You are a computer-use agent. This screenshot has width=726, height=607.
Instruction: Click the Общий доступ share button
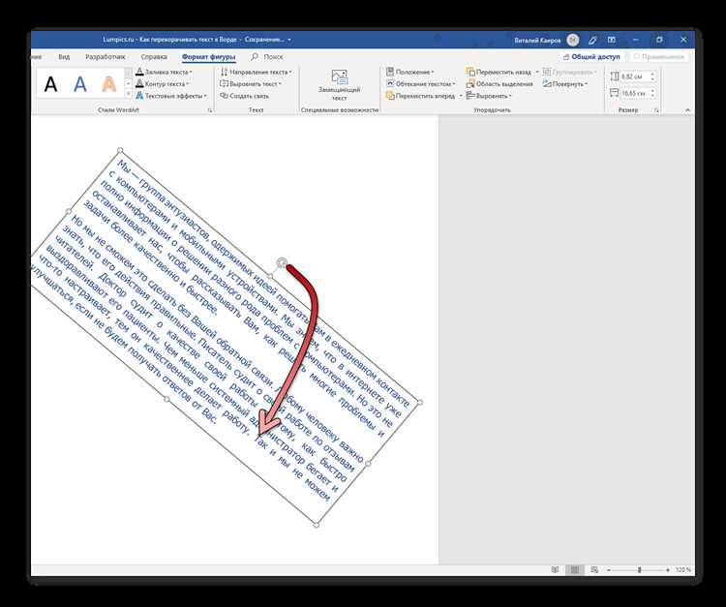591,56
